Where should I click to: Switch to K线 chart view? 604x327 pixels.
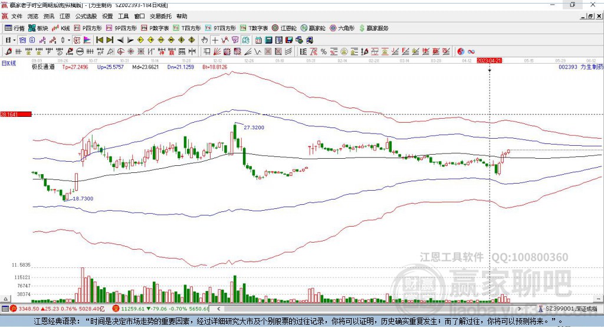point(61,28)
